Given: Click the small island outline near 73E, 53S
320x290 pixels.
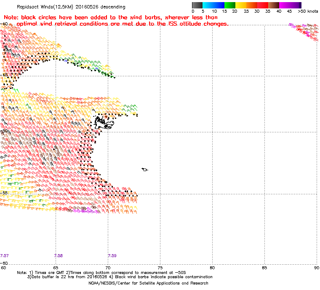Looking at the screenshot, I should pyautogui.click(x=145, y=169).
